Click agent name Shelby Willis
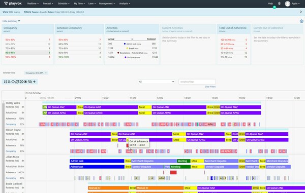This screenshot has height=193, width=305. point(13,103)
